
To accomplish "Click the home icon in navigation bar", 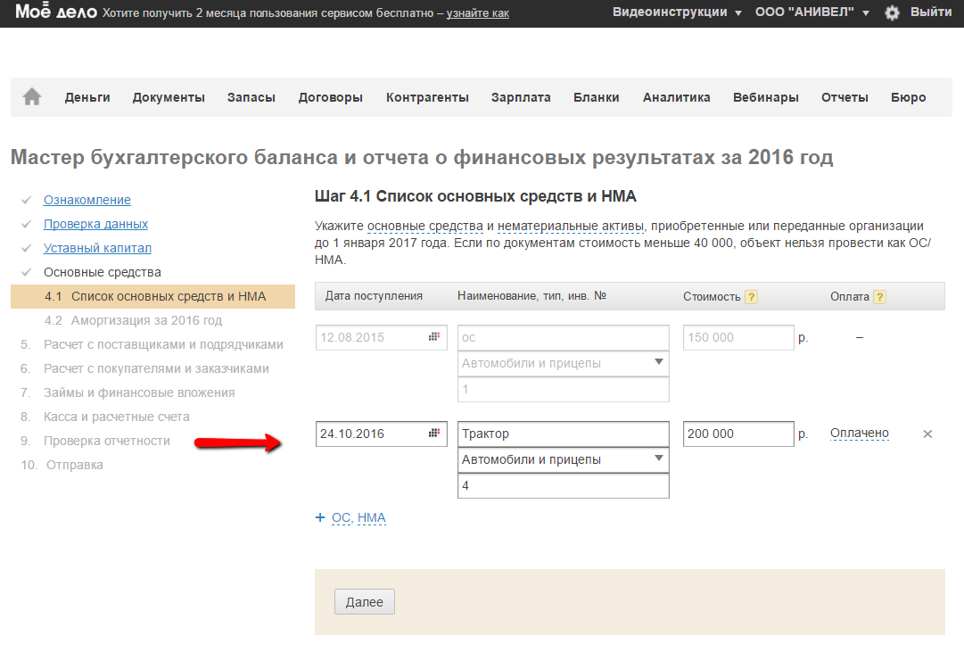I will 32,97.
